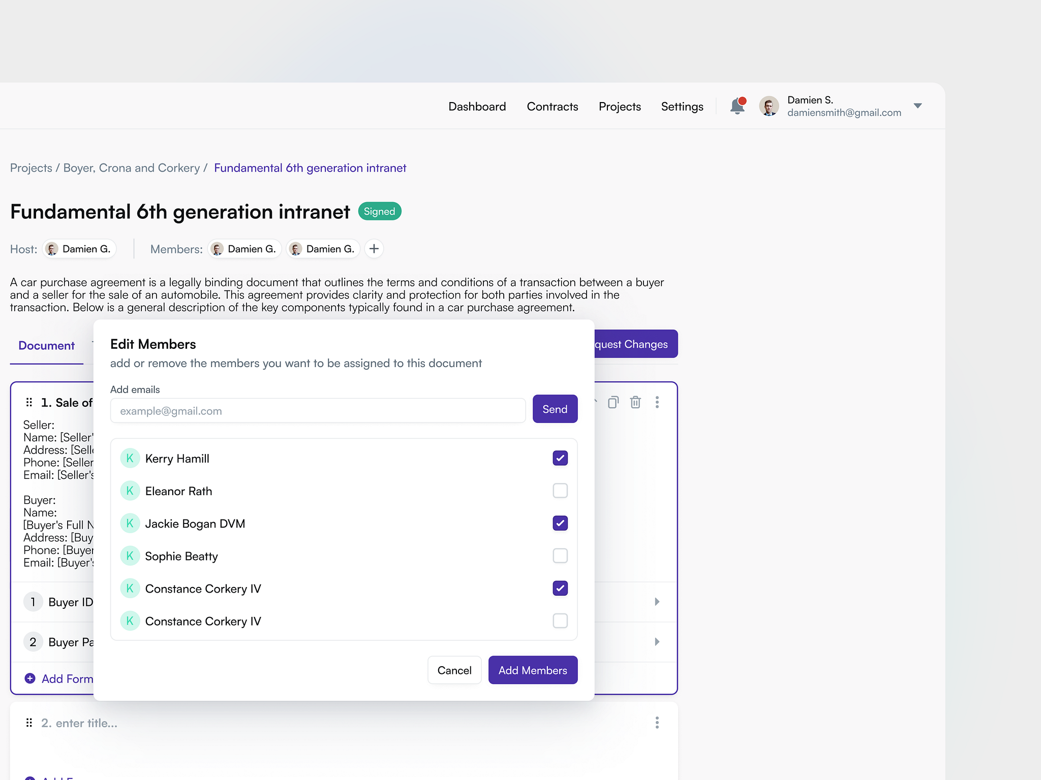
Task: Enable Sophie Beatty as a member
Action: [560, 556]
